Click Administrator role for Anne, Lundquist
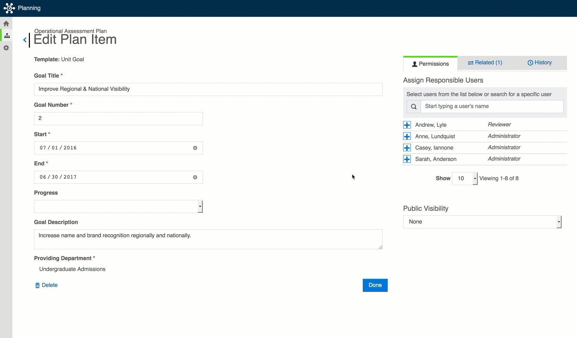The image size is (577, 338). tap(504, 136)
